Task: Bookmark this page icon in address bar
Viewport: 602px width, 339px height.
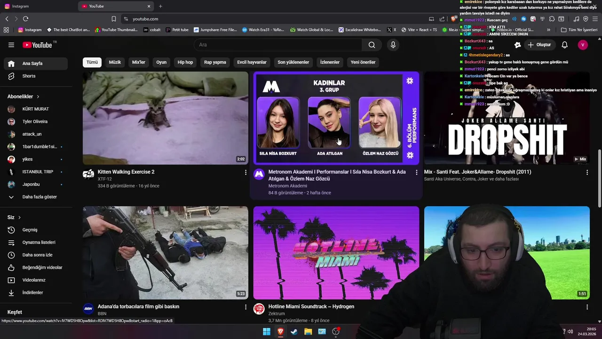Action: 114,19
